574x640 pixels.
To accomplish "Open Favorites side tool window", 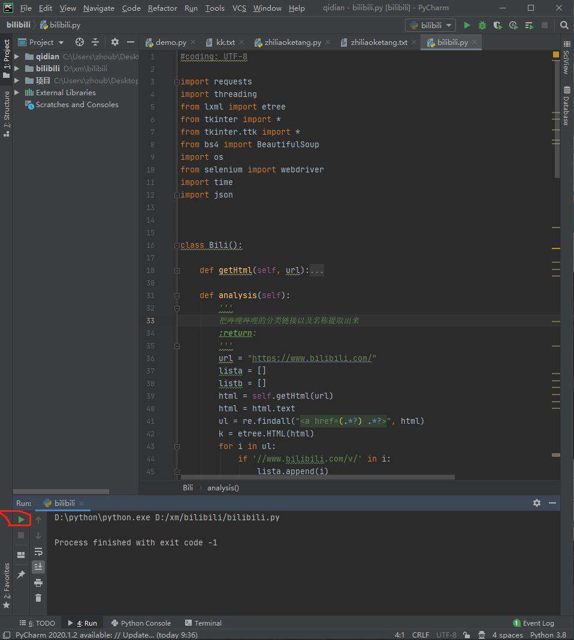I will [x=7, y=586].
